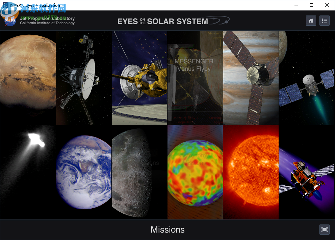Click the Eyes on the Solar System orbit logo

pyautogui.click(x=220, y=20)
